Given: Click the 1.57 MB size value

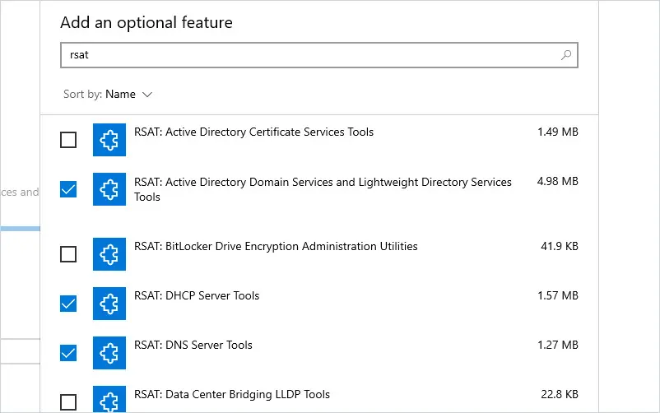Looking at the screenshot, I should pyautogui.click(x=558, y=295).
